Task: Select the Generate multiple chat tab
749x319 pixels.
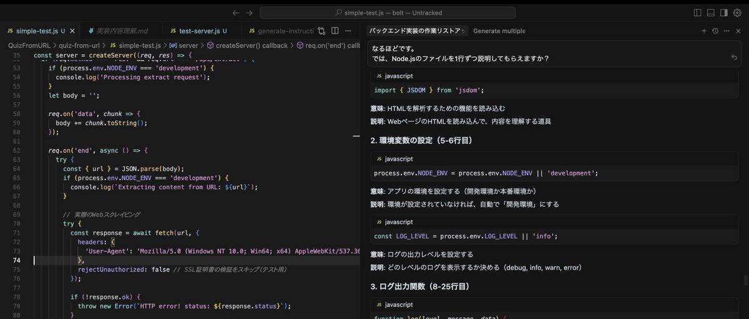Action: 499,31
